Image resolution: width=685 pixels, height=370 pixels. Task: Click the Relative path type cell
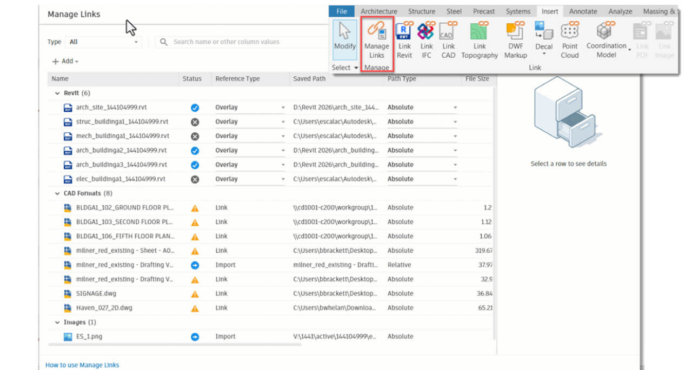(399, 265)
